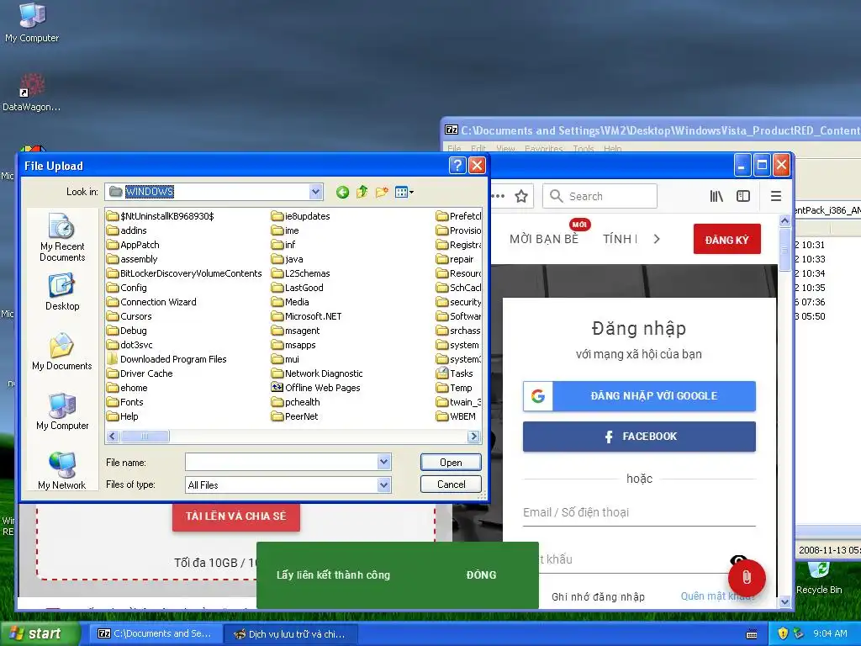The height and width of the screenshot is (646, 861).
Task: Click browser page scrollbar down arrow
Action: point(784,601)
